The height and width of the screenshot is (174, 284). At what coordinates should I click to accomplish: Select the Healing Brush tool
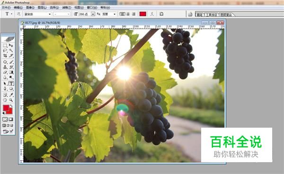click(5, 62)
